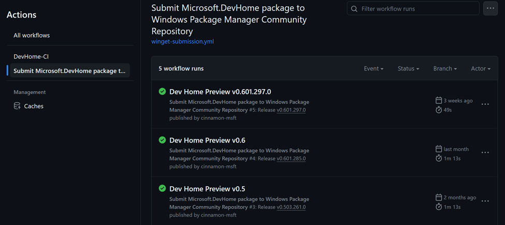
Task: Click 'published by cinnamon-msft' under v0.5 run
Action: coord(203,215)
